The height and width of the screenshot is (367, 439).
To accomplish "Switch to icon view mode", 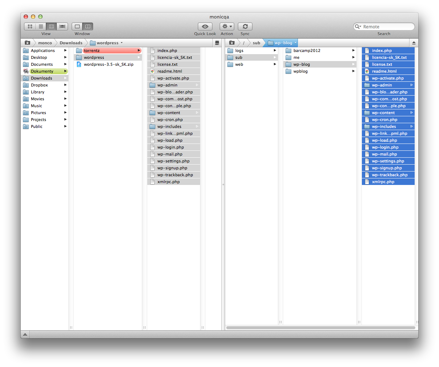I will 30,27.
